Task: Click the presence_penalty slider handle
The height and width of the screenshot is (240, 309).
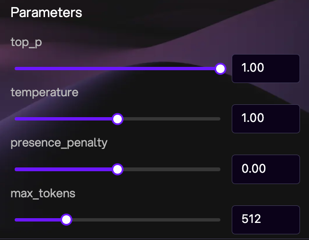Action: [x=118, y=169]
